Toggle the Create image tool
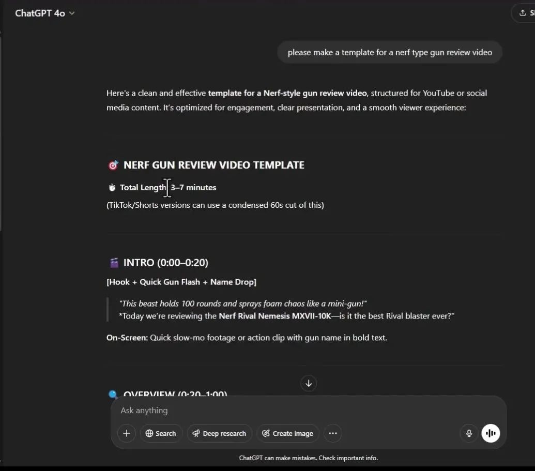The width and height of the screenshot is (535, 471). point(287,433)
